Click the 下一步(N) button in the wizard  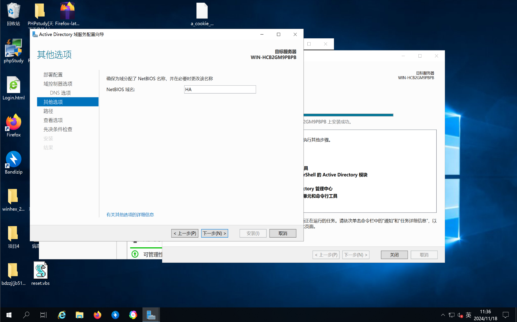tap(215, 233)
